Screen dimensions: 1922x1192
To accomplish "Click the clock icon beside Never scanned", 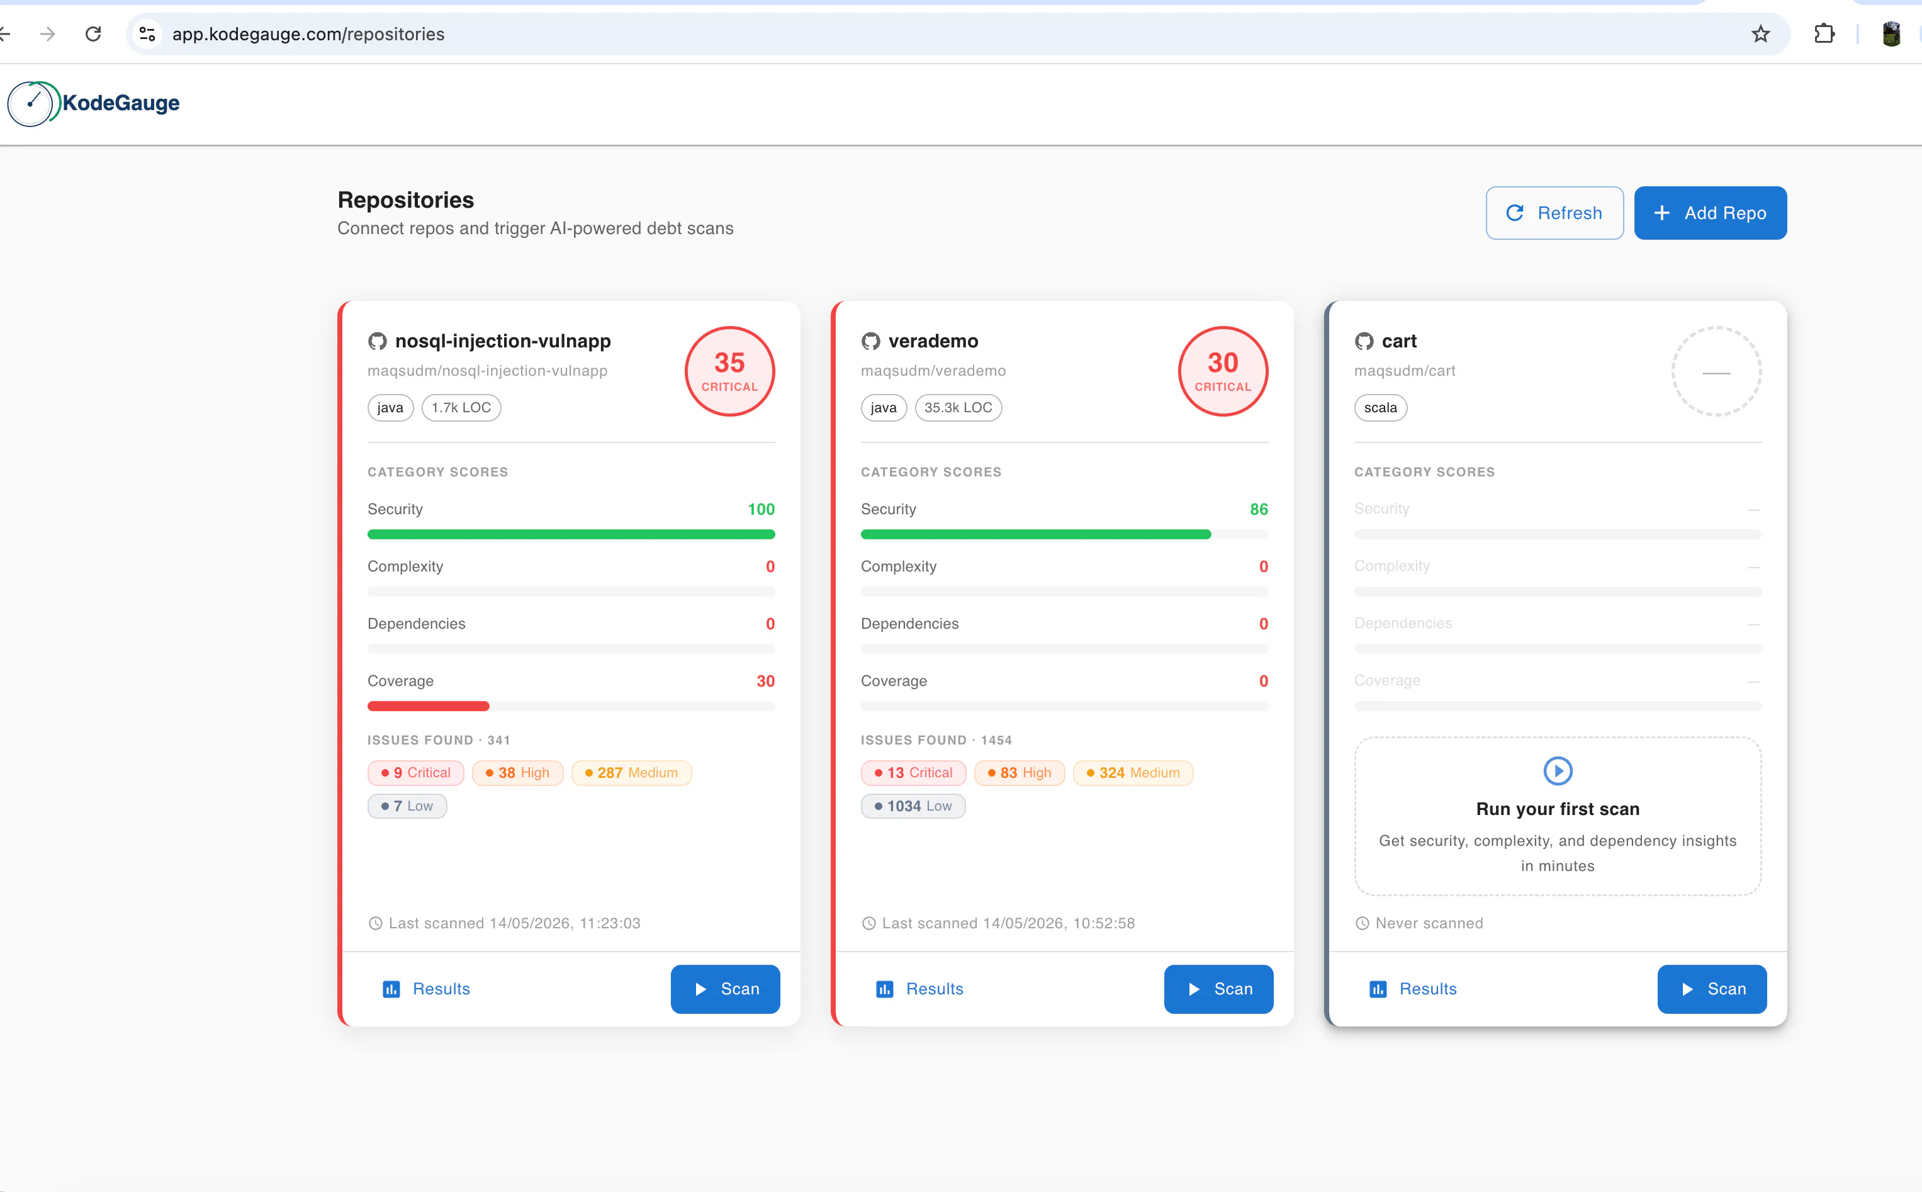I will (1363, 923).
